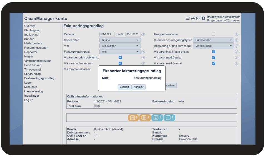Toggle Vis kunder uden debitornr. checkbox
This screenshot has width=265, height=157.
pos(120,57)
